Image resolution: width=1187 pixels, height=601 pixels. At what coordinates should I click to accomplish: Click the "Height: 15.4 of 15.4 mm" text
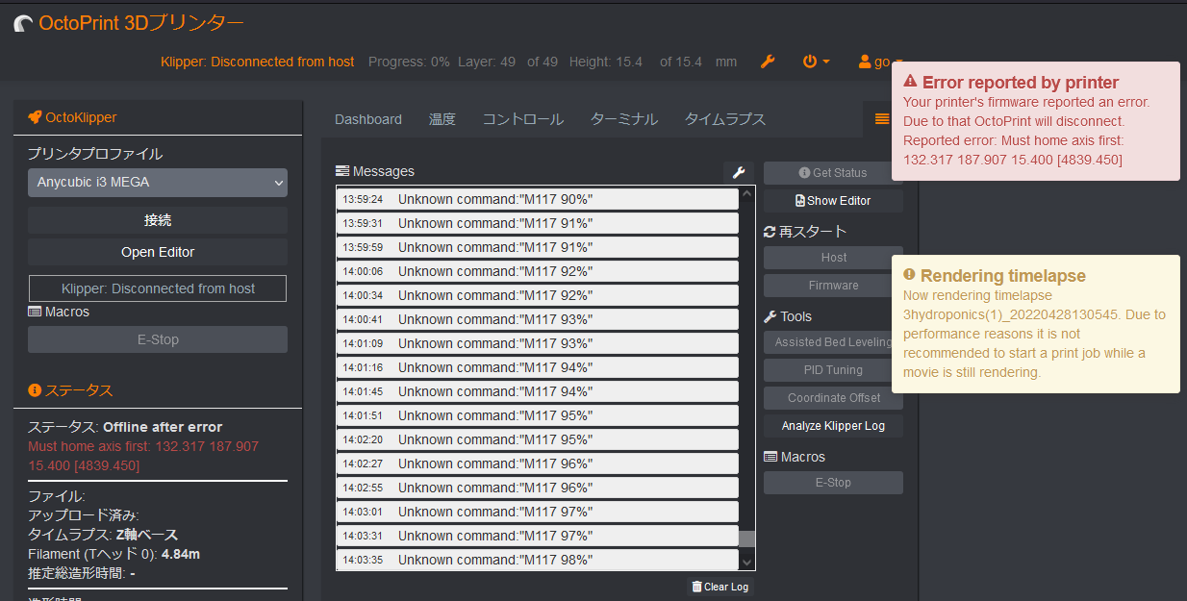point(653,62)
